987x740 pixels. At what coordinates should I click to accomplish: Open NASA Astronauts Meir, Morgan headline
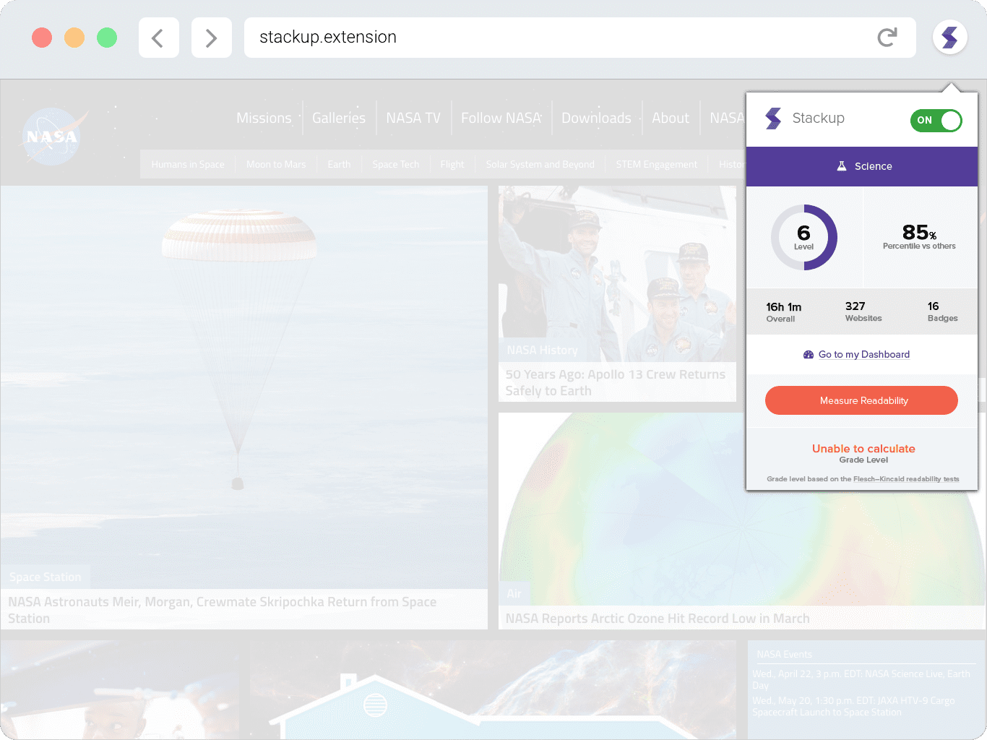(223, 610)
